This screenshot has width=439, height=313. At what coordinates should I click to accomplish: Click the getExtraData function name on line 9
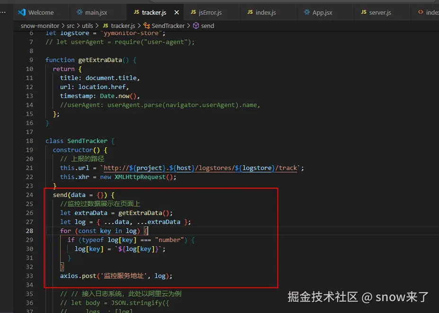(x=100, y=60)
